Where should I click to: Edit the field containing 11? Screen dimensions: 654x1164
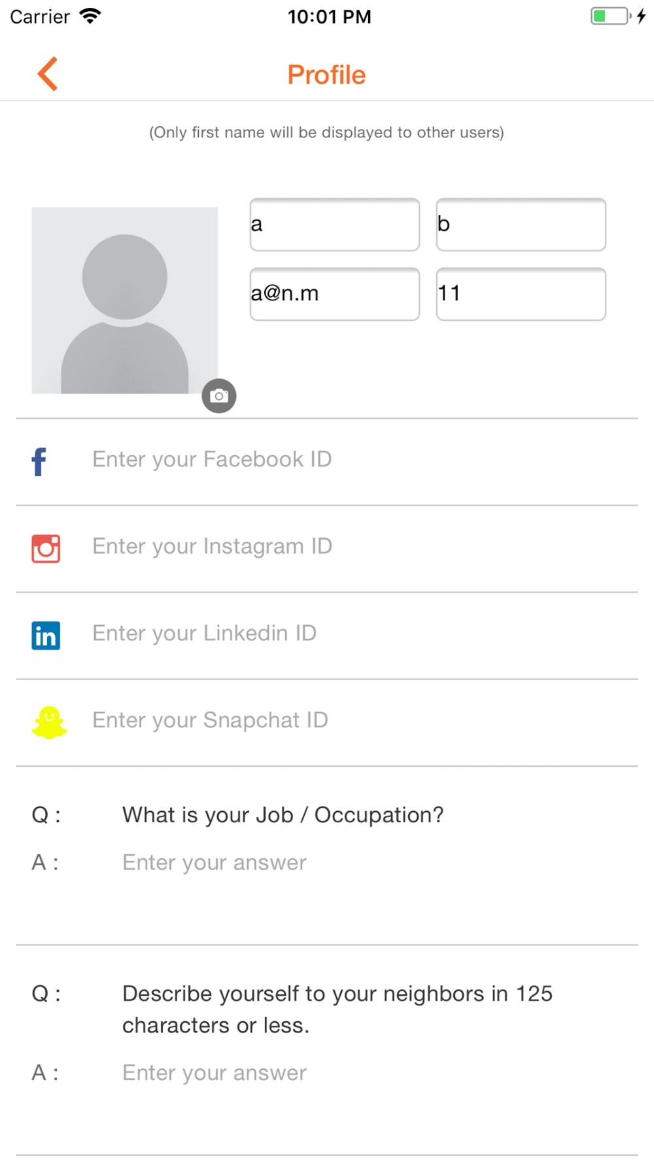521,294
